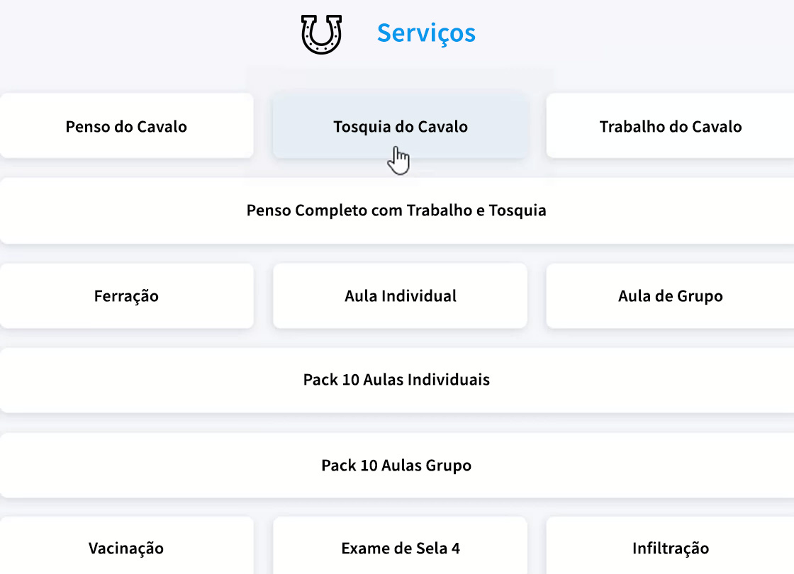Book an Aula Individual

click(x=400, y=296)
